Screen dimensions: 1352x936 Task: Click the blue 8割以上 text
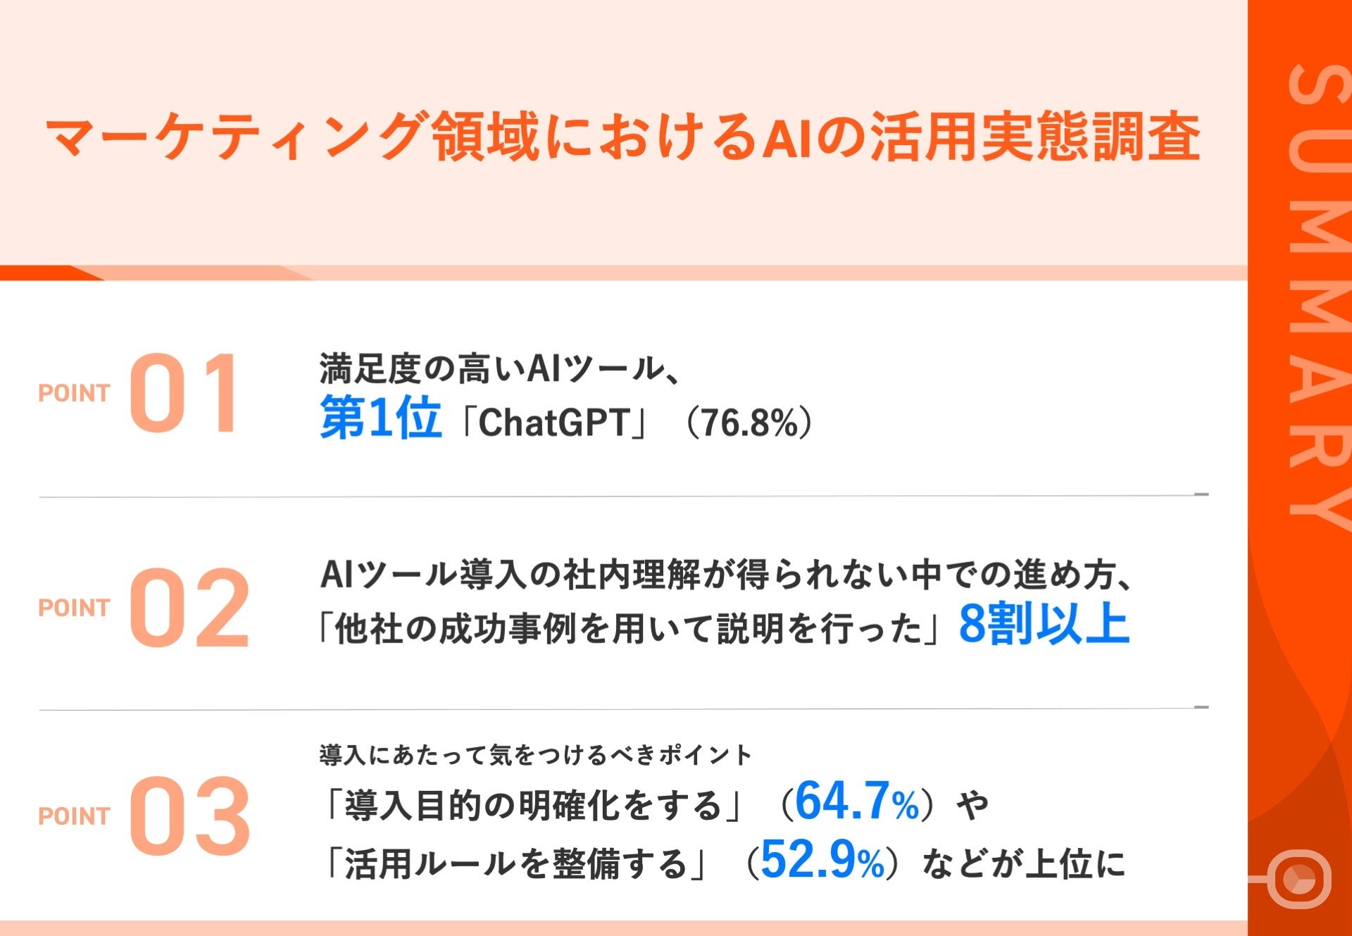click(x=1044, y=624)
